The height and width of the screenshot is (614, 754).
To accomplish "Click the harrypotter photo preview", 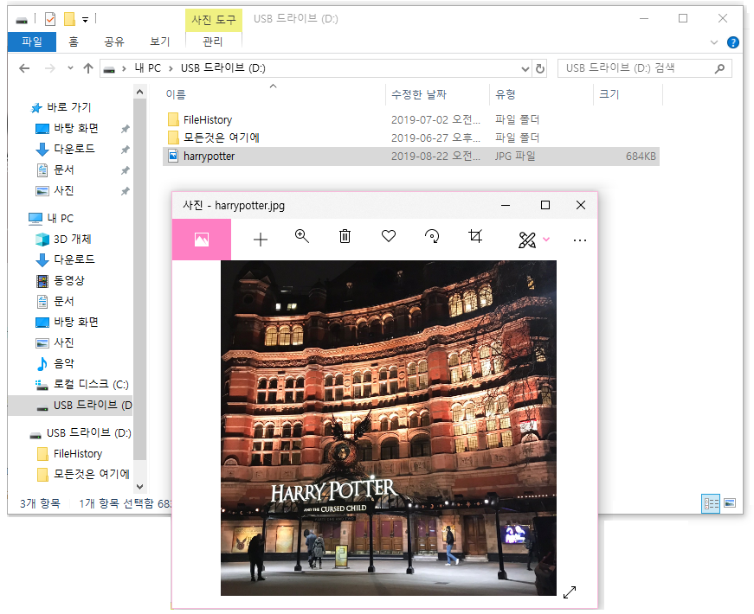I will coord(389,428).
